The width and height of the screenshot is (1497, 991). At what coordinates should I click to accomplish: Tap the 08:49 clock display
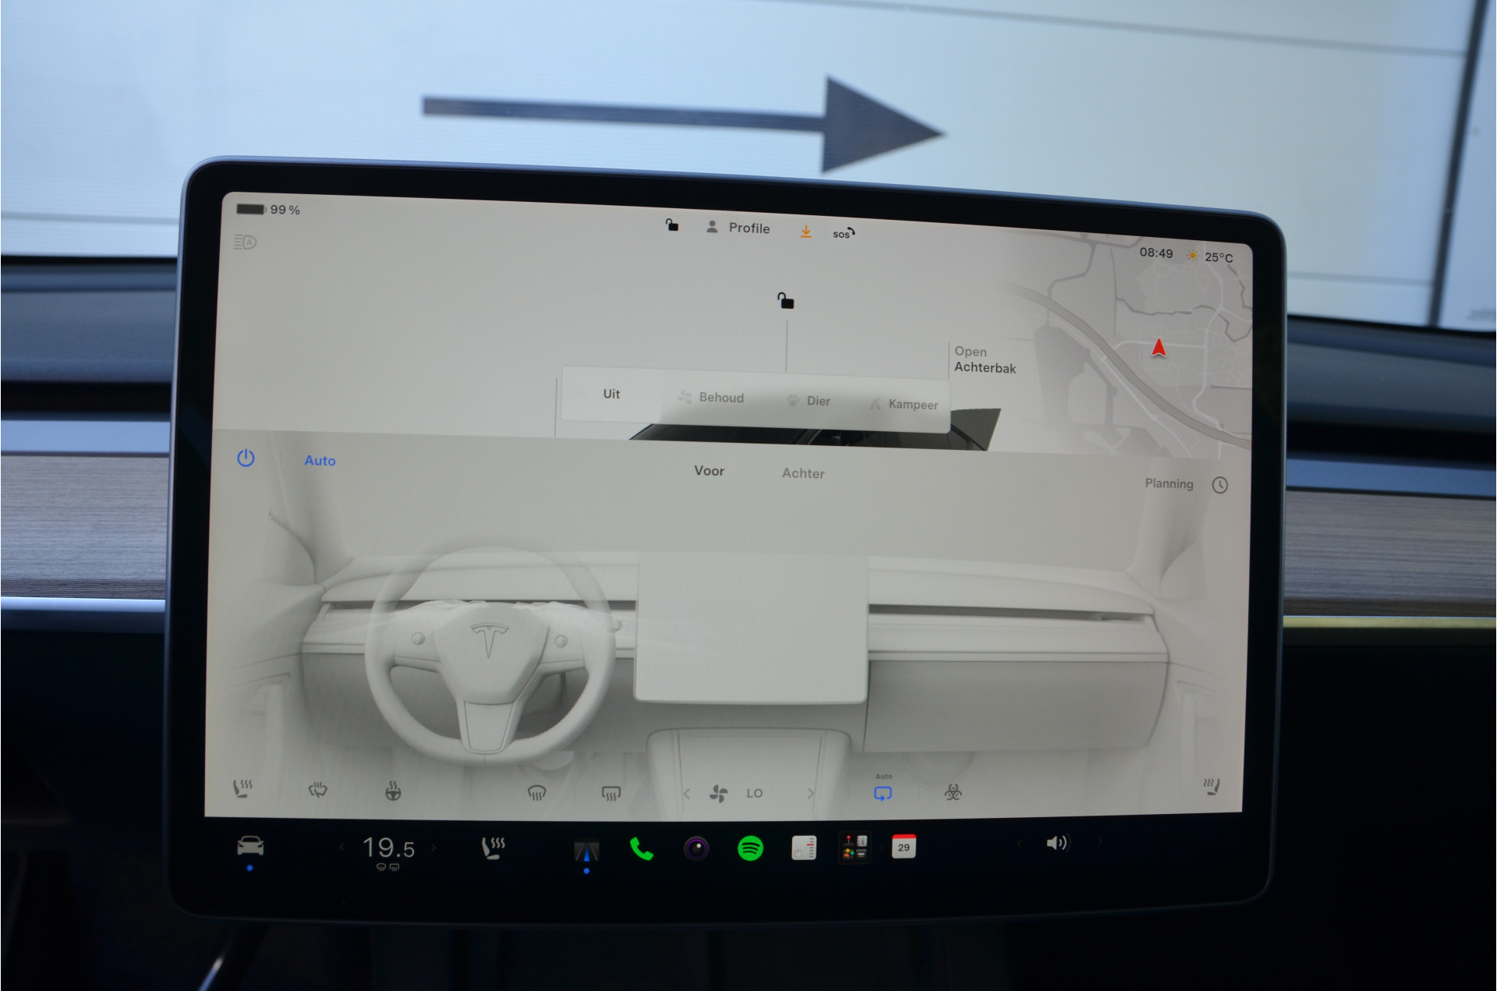pyautogui.click(x=1156, y=253)
